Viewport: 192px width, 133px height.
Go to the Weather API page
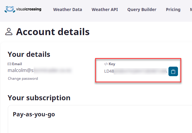105,10
